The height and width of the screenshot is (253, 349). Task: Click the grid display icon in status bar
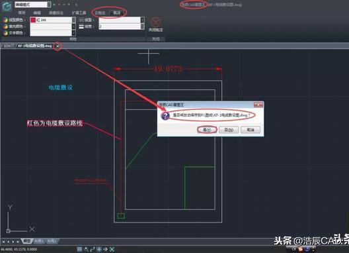pos(79,249)
